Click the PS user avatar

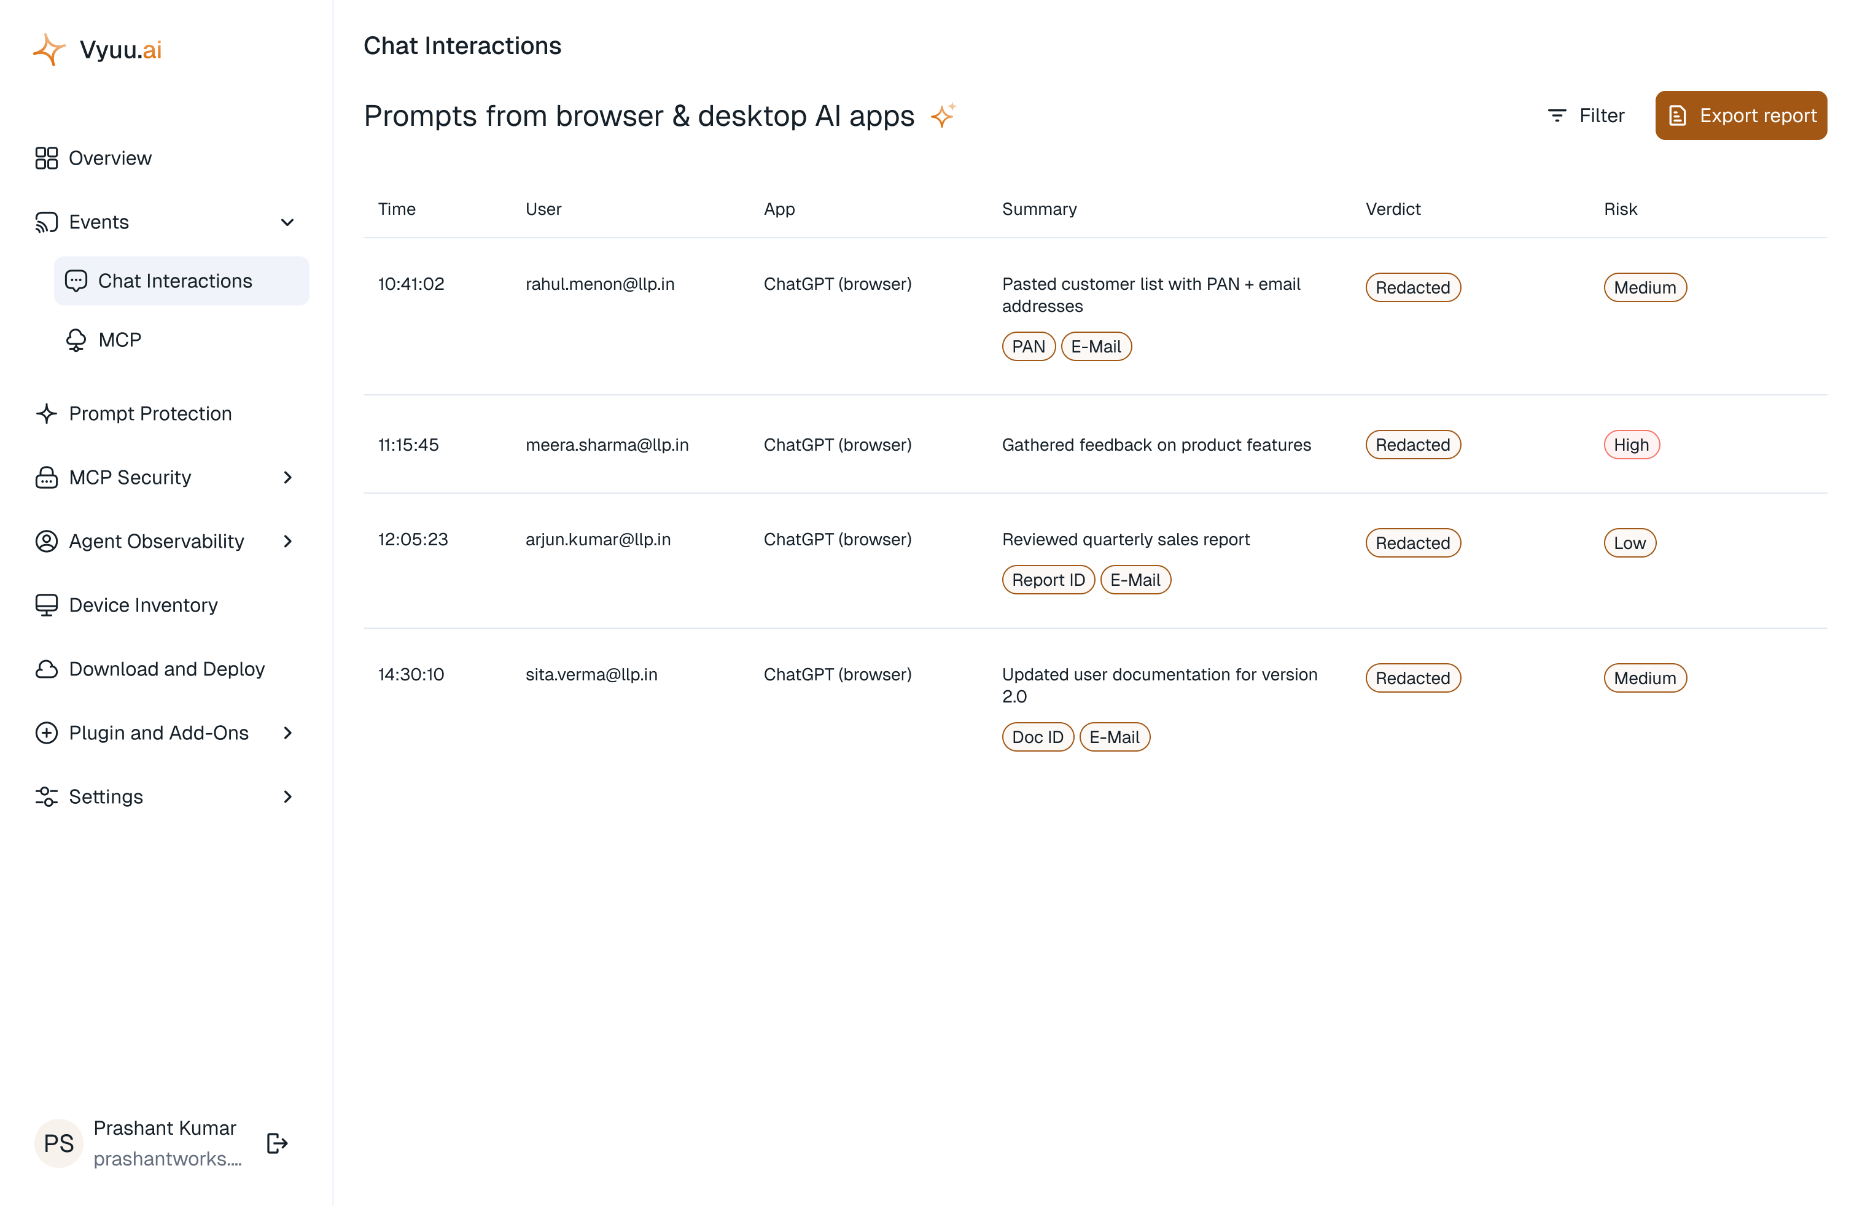point(58,1143)
